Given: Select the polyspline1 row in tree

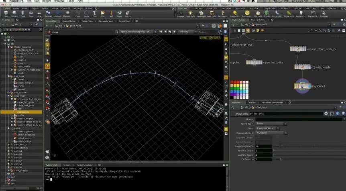Looking at the screenshot, I should pyautogui.click(x=21, y=112).
